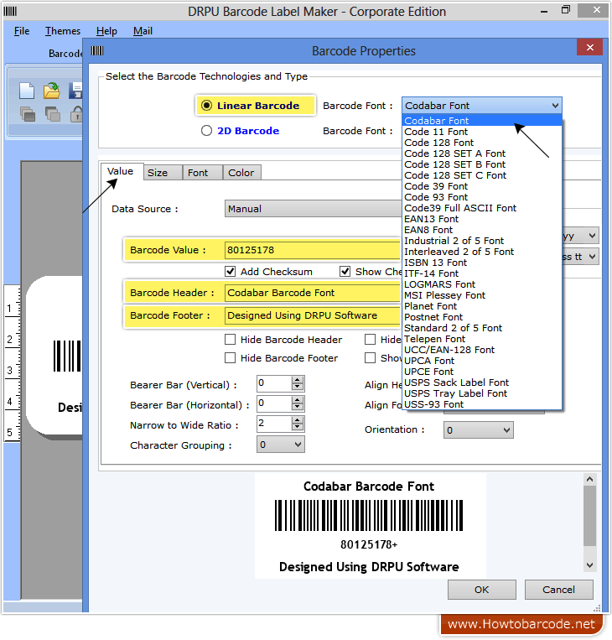Image resolution: width=612 pixels, height=640 pixels.
Task: Select Code 11 Font in the list
Action: [482, 132]
